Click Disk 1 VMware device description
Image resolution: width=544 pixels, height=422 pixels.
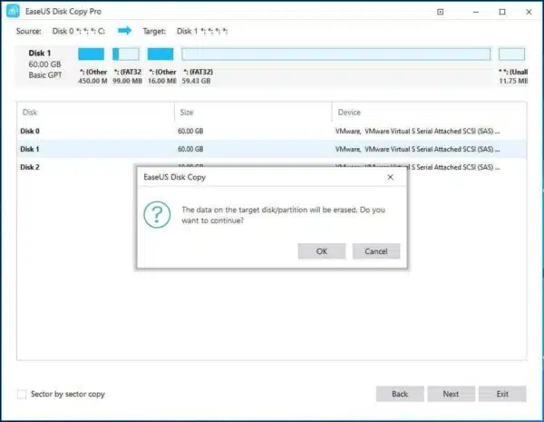coord(418,149)
